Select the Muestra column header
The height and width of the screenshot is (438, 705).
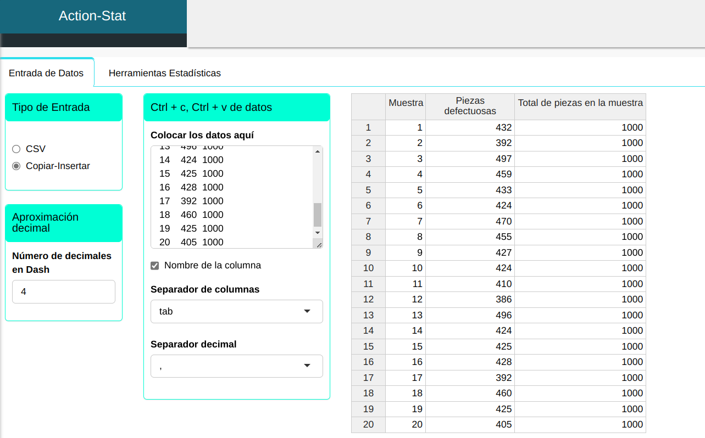point(406,103)
